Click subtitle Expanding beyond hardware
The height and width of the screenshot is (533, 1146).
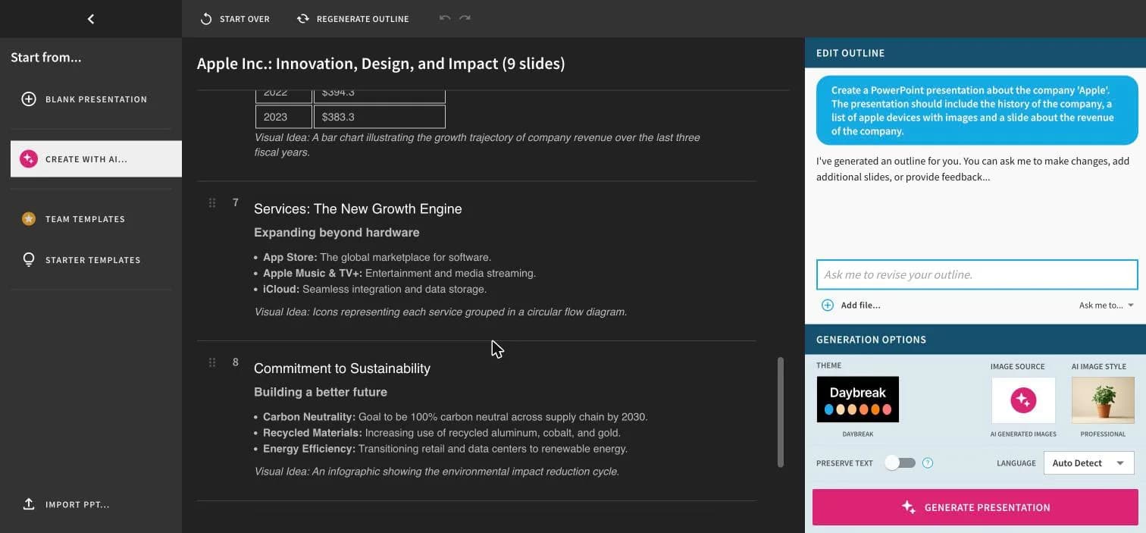click(337, 233)
